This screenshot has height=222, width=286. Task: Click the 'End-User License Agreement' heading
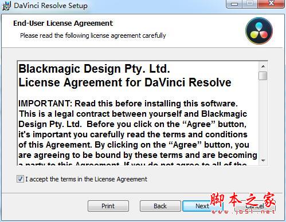point(63,23)
